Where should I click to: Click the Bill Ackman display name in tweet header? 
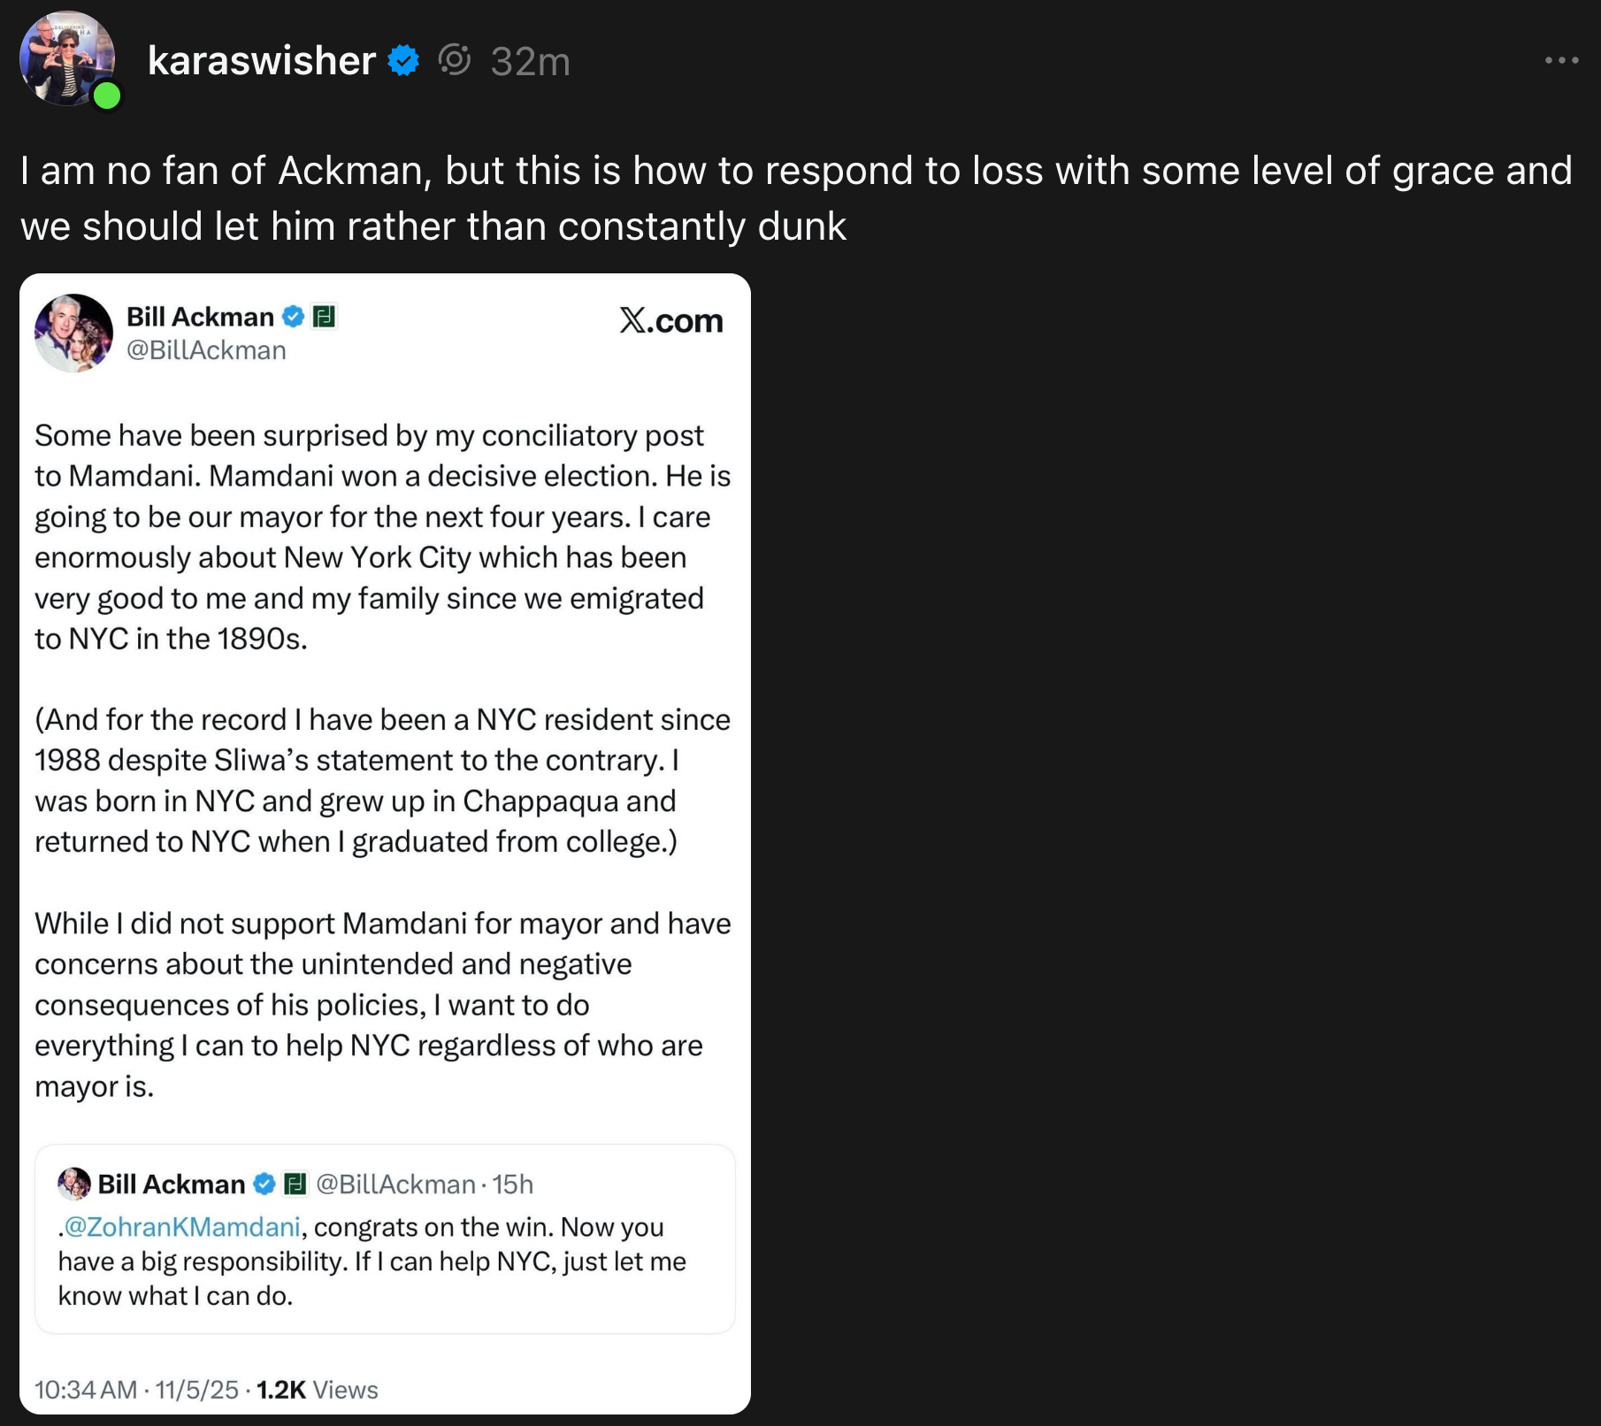200,317
